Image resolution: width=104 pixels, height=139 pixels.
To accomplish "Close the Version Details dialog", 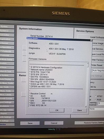I will click(x=91, y=40).
